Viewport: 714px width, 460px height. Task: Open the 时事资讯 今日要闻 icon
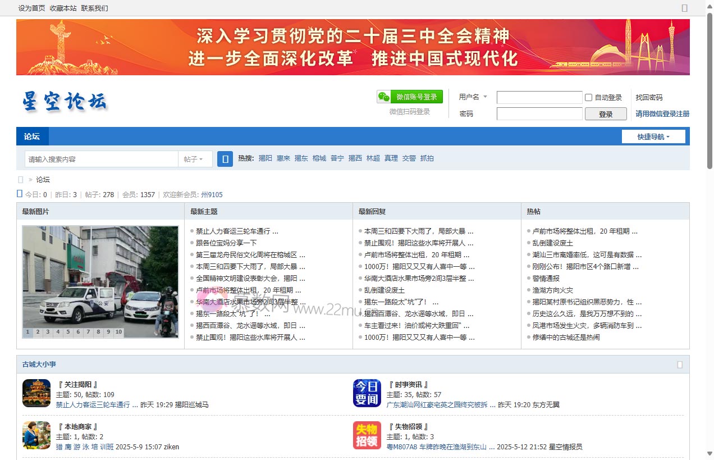367,393
